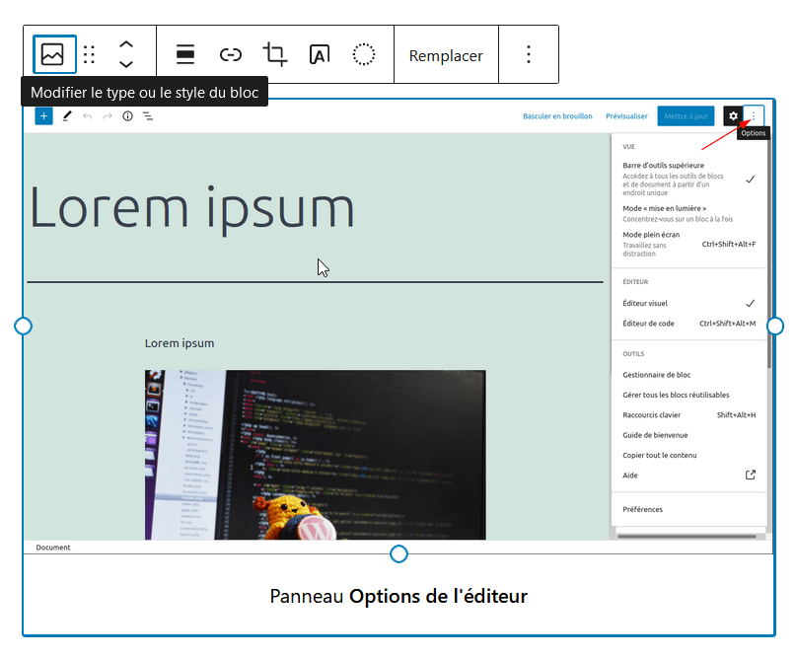Viewport: 796px width, 659px height.
Task: Click the block drag handle dots
Action: (x=90, y=54)
